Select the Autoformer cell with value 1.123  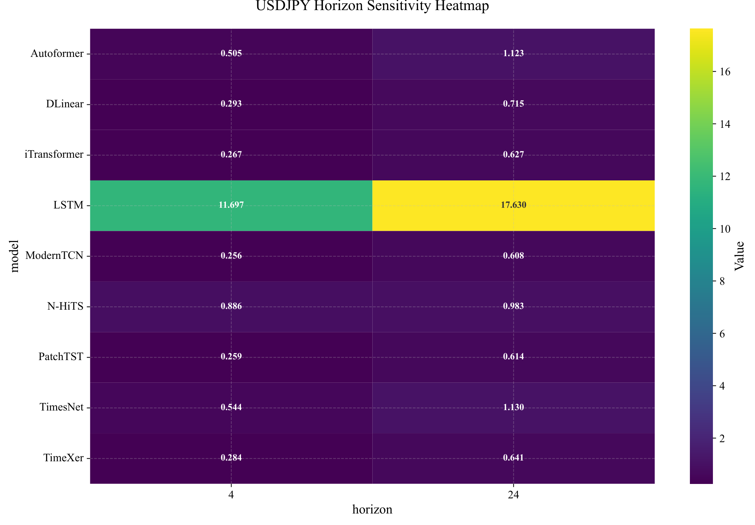513,54
